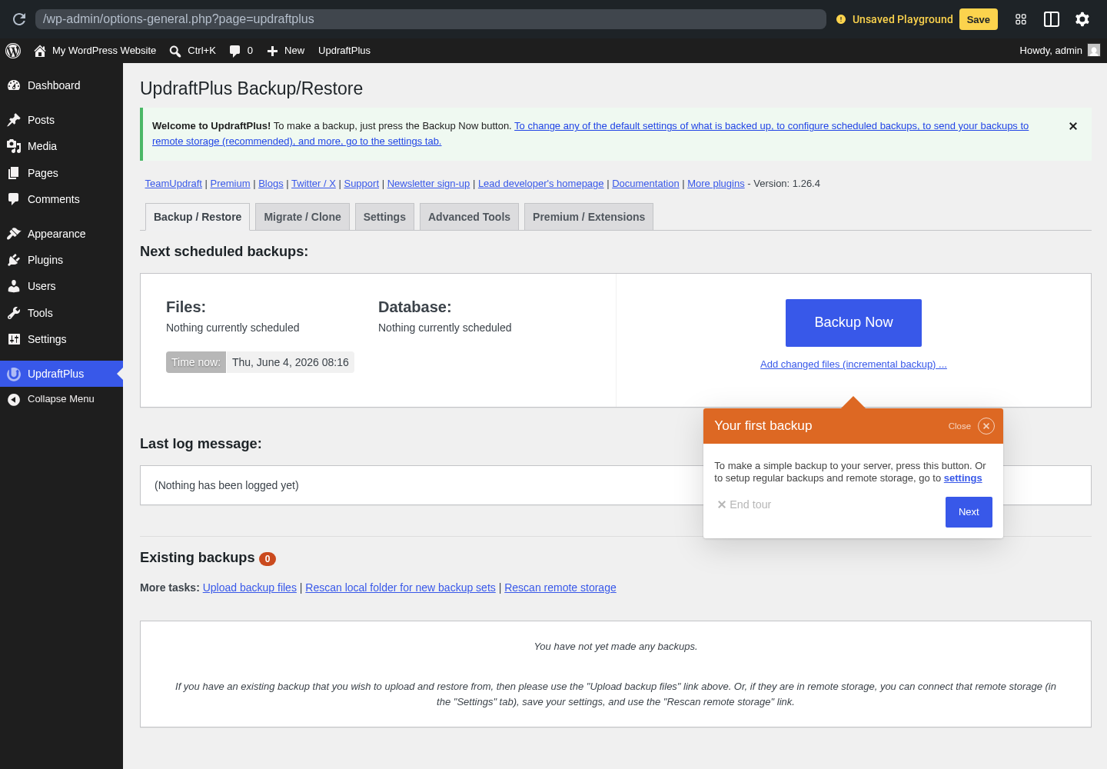Click the Appearance paintbrush icon
The image size is (1107, 769).
pos(14,234)
